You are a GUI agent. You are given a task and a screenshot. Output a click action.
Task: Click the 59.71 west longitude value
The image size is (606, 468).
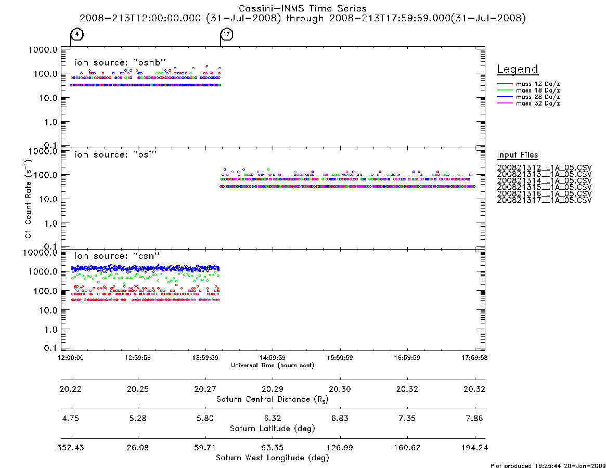pyautogui.click(x=205, y=448)
